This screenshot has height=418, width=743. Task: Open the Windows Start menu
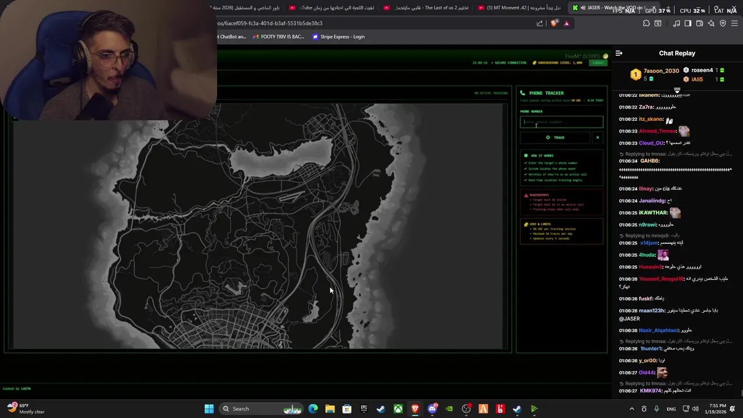pyautogui.click(x=209, y=409)
